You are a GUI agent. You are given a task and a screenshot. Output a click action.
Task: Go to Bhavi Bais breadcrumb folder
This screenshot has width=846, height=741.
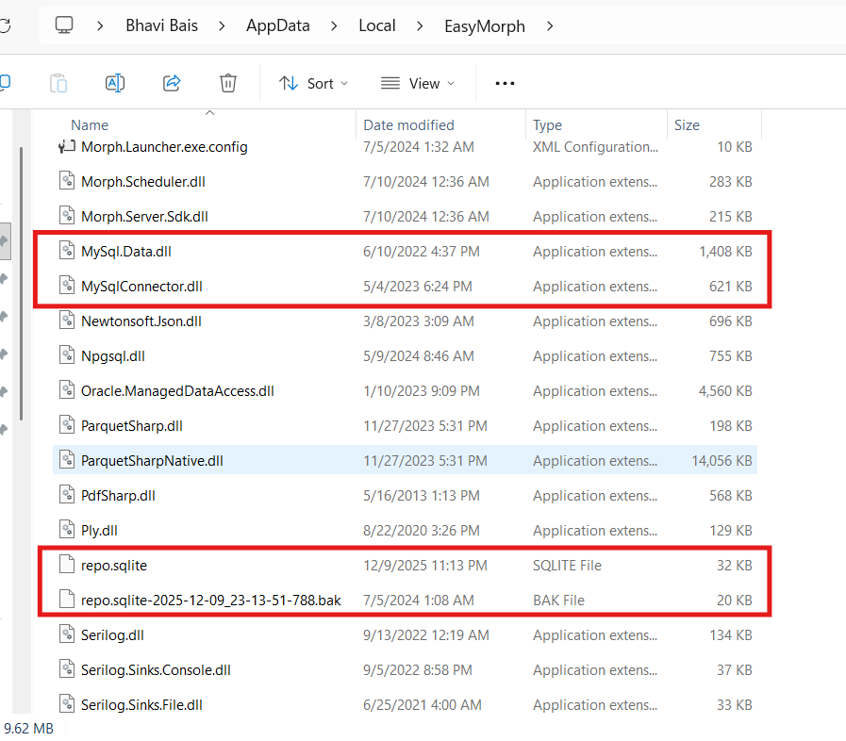(x=161, y=25)
